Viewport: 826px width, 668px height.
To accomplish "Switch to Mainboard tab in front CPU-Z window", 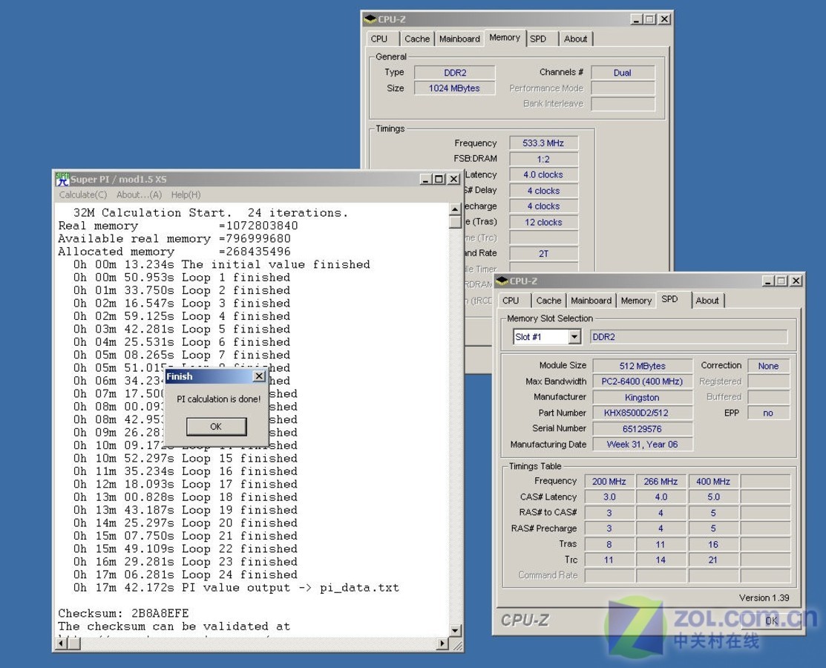I will 591,301.
